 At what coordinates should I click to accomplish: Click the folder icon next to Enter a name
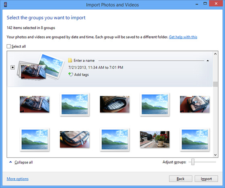[x=70, y=60]
